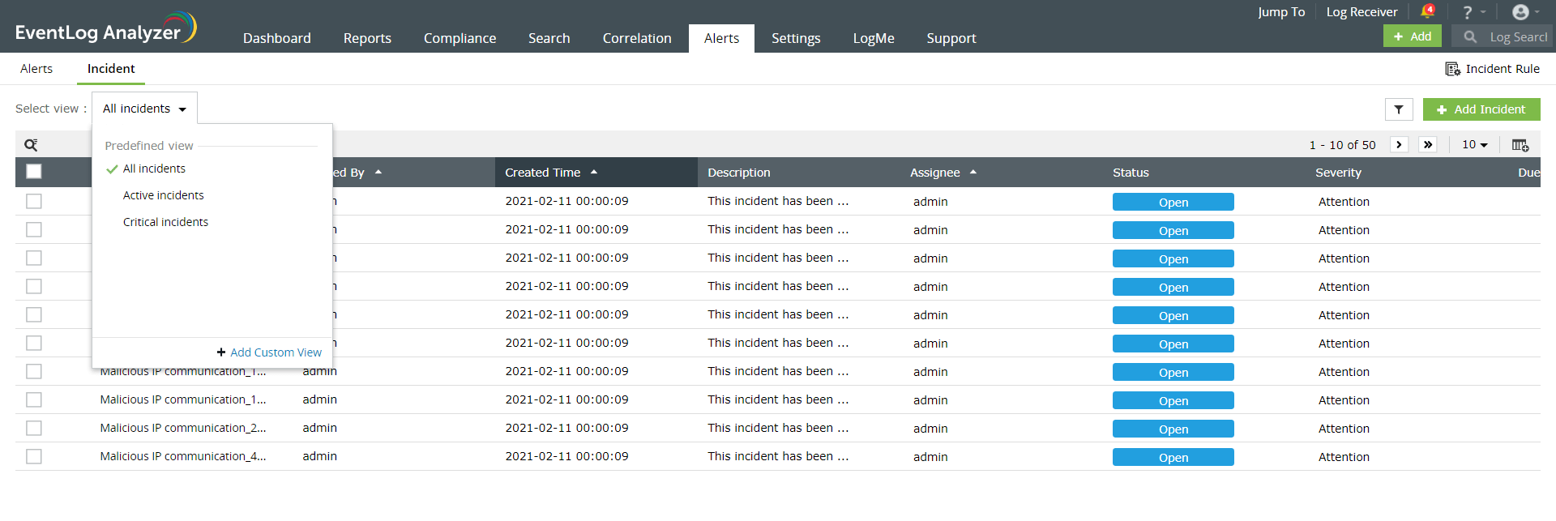Screen dimensions: 1556x521
Task: Select checkbox for Malicious IP communication_4 row
Action: (x=34, y=456)
